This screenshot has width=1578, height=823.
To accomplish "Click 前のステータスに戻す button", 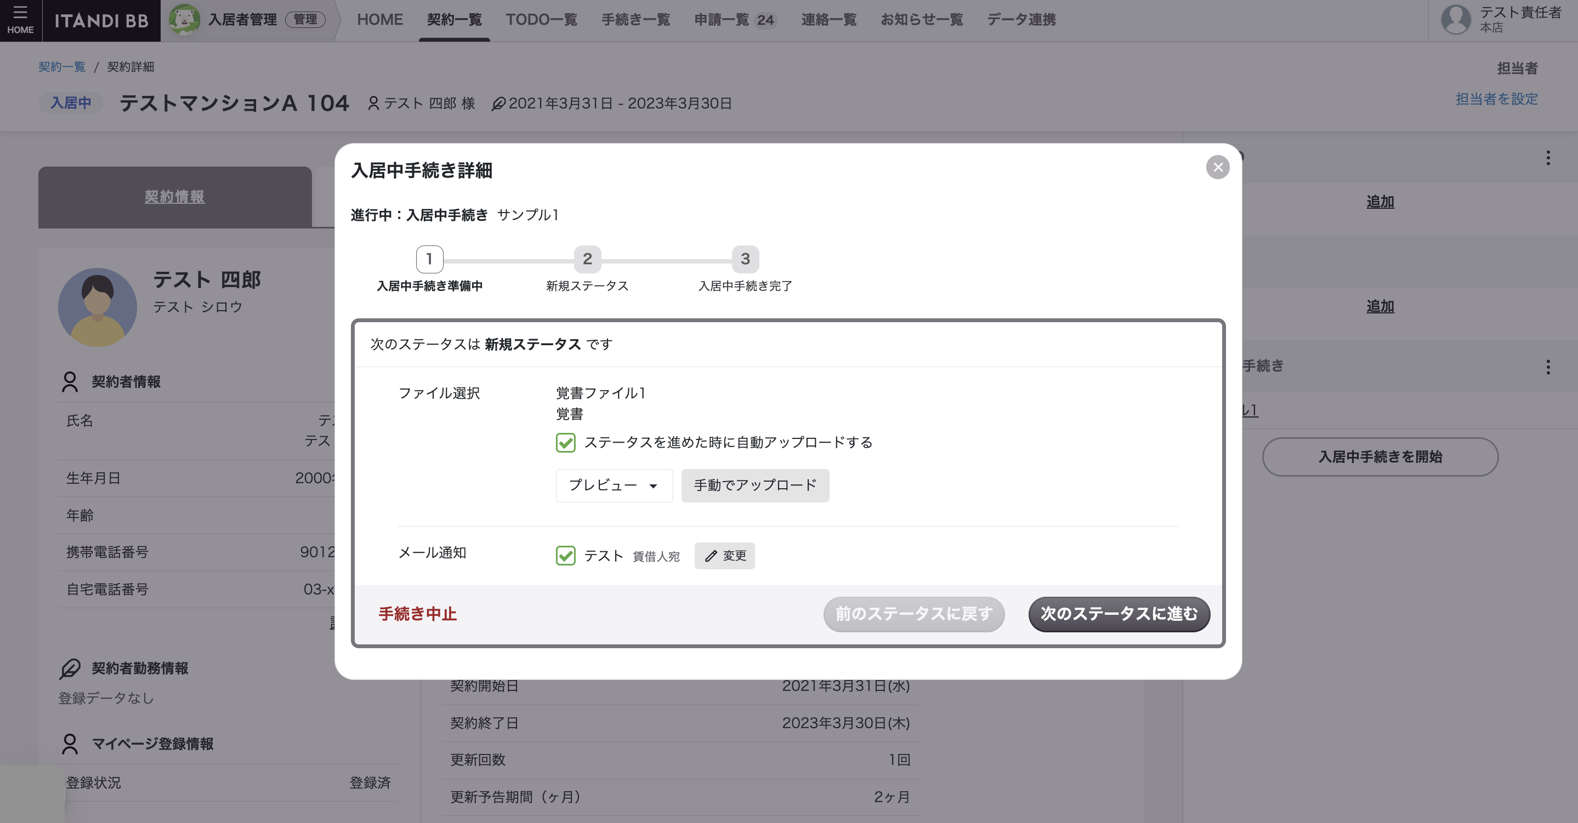I will pyautogui.click(x=913, y=614).
